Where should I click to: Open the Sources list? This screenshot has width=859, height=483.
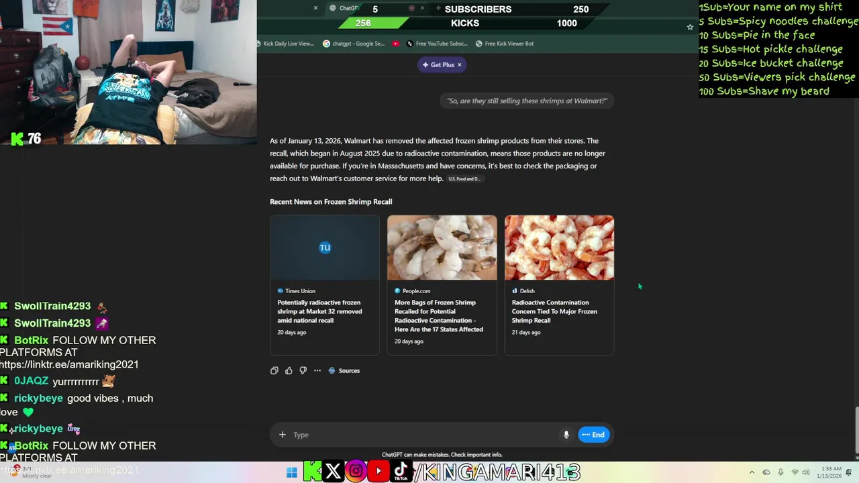coord(344,370)
